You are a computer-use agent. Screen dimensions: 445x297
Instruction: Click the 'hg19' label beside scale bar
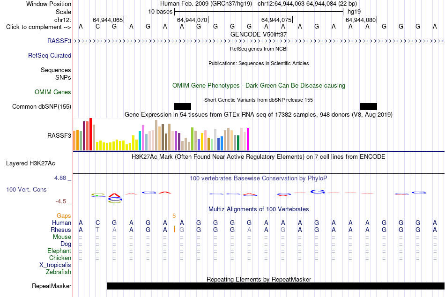(354, 12)
